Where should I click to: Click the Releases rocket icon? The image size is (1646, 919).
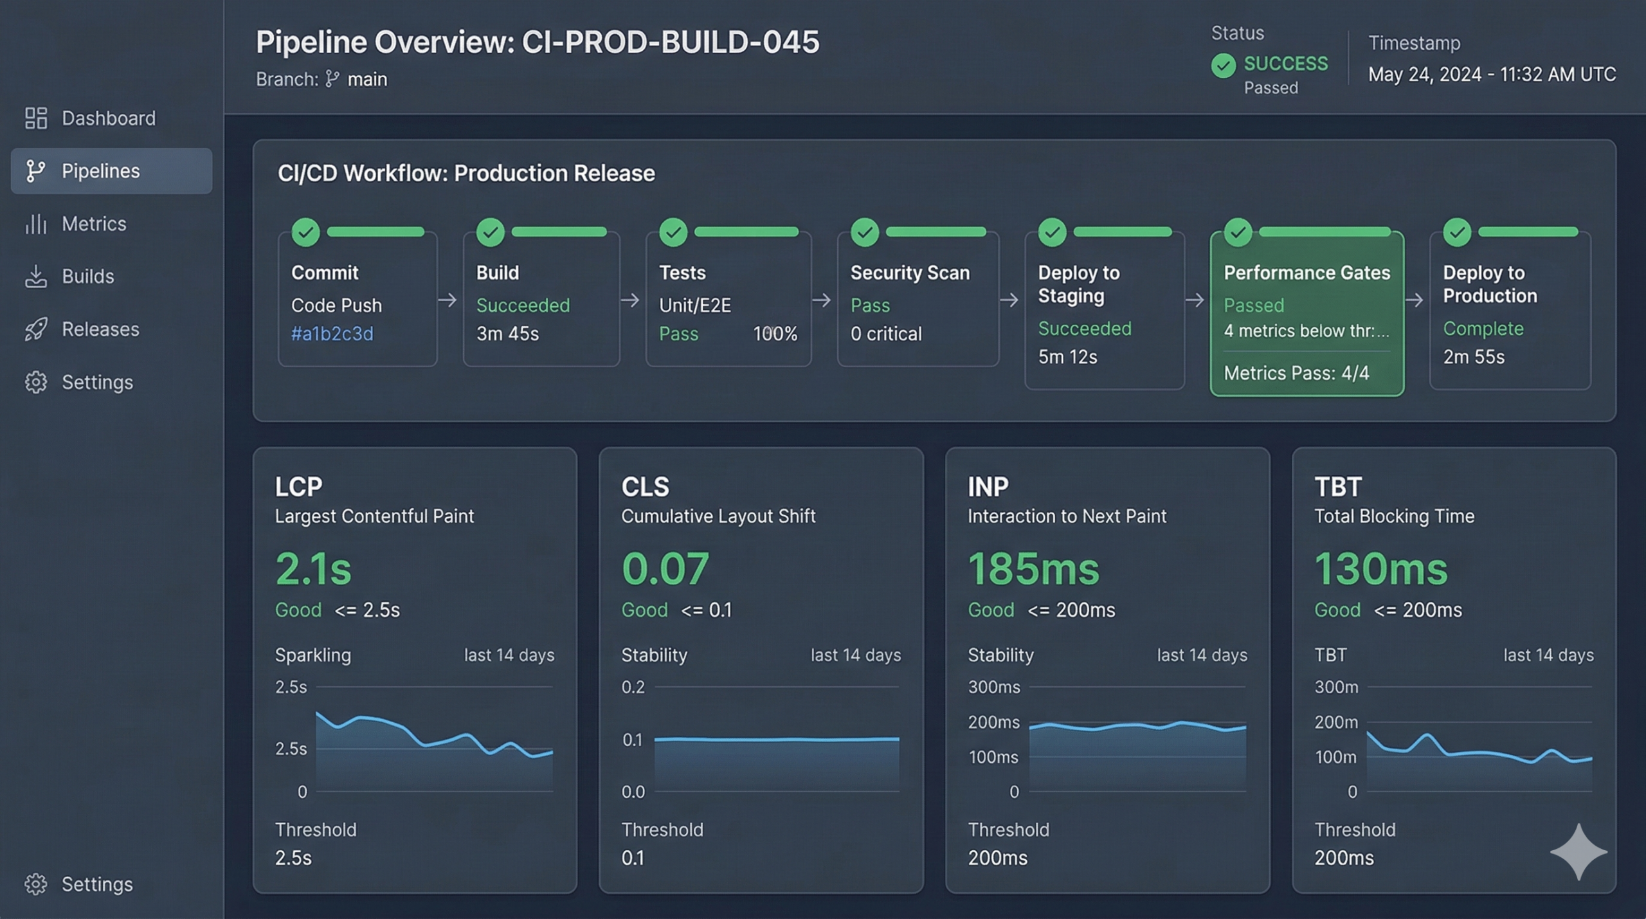pyautogui.click(x=36, y=329)
